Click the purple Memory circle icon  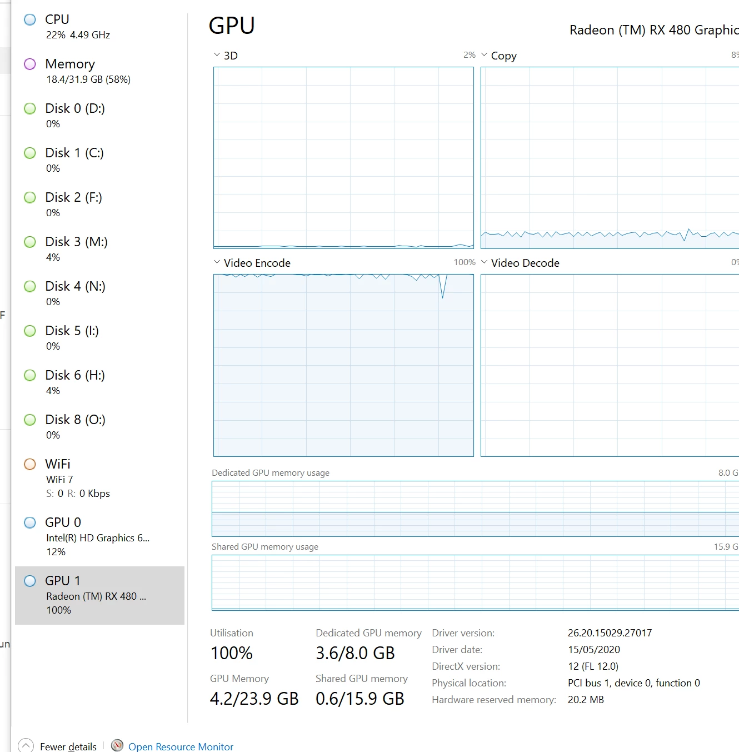[x=30, y=64]
